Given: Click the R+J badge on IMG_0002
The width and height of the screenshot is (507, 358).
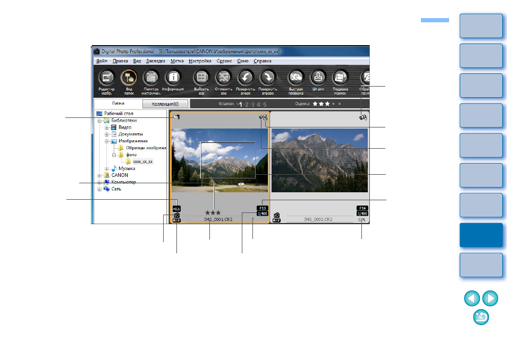Looking at the screenshot, I should 276,220.
